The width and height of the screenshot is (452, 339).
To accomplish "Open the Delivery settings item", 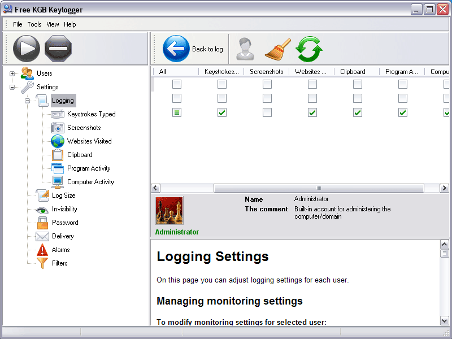I will pos(63,236).
